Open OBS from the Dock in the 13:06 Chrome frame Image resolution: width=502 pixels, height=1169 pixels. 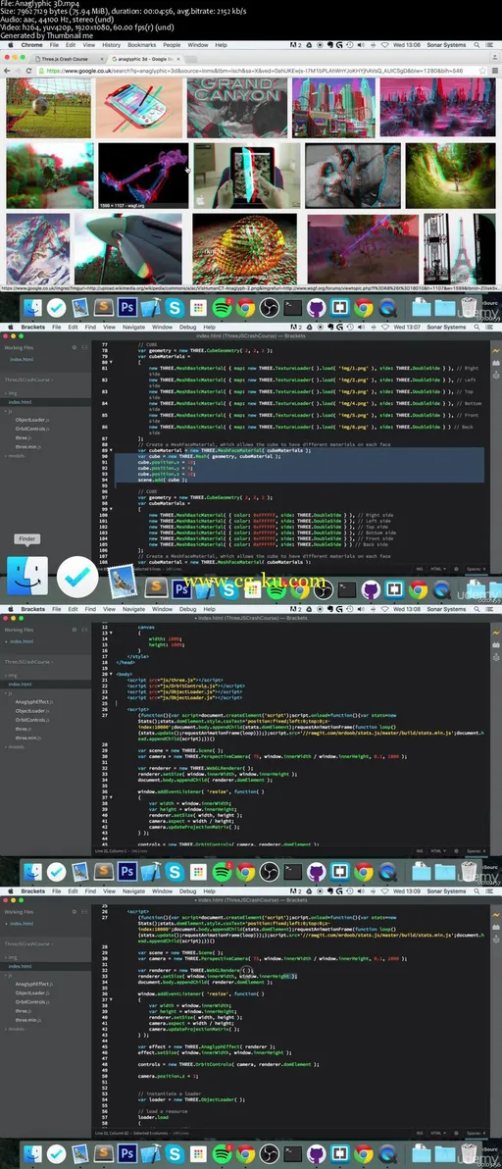point(269,307)
